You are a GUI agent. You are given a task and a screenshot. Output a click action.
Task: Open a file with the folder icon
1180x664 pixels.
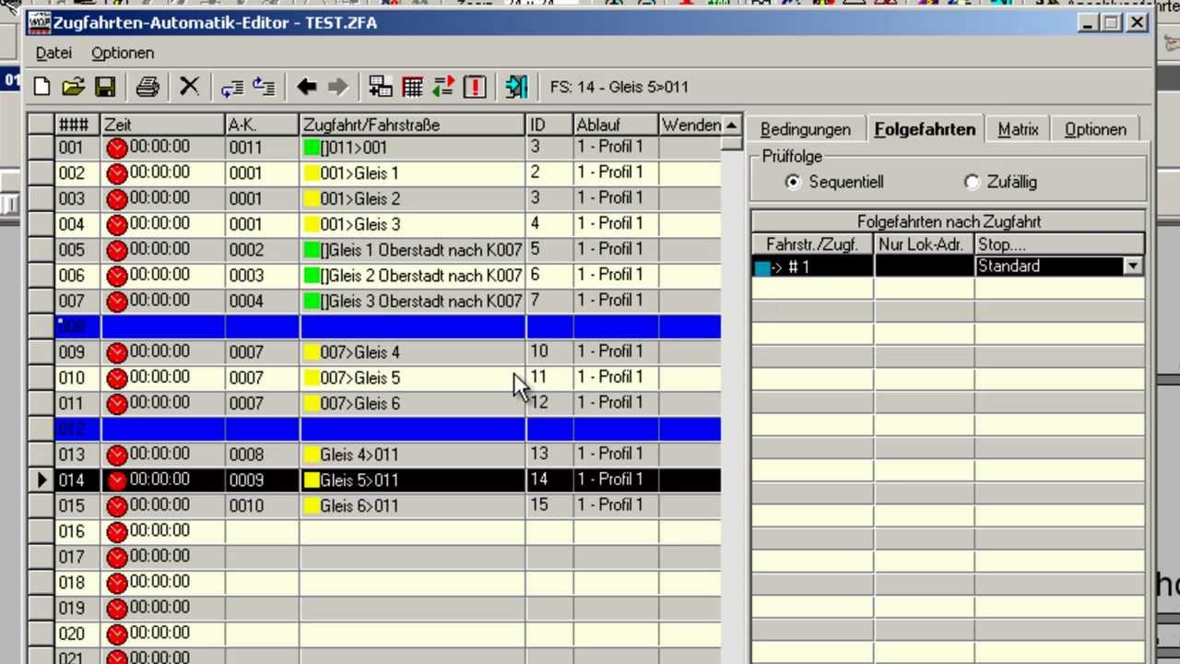73,87
